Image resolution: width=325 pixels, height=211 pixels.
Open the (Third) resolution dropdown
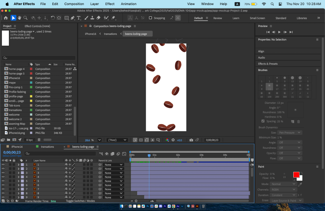(x=117, y=140)
